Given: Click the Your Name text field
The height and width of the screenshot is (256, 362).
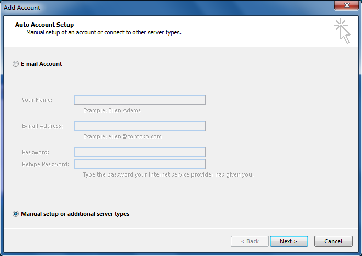Looking at the screenshot, I should 139,100.
